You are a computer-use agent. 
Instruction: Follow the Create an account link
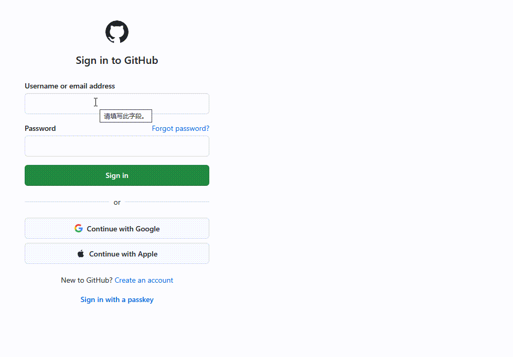pos(144,280)
